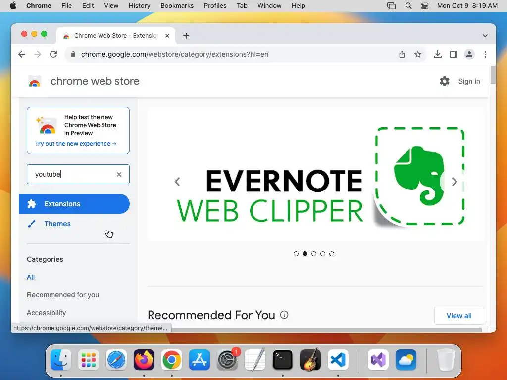Image resolution: width=507 pixels, height=380 pixels.
Task: Share this page via share icon
Action: 402,54
